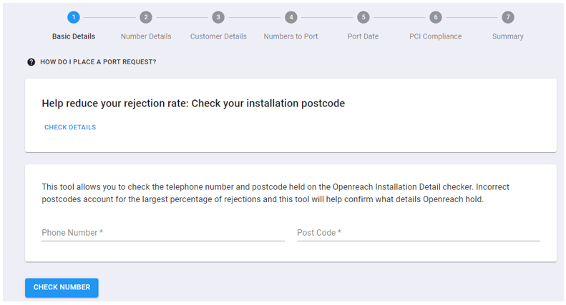Expand How do I place a port request
This screenshot has height=305, width=566.
[98, 62]
